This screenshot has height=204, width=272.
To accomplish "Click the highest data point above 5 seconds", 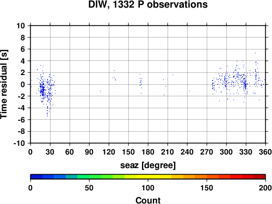I will click(x=255, y=53).
